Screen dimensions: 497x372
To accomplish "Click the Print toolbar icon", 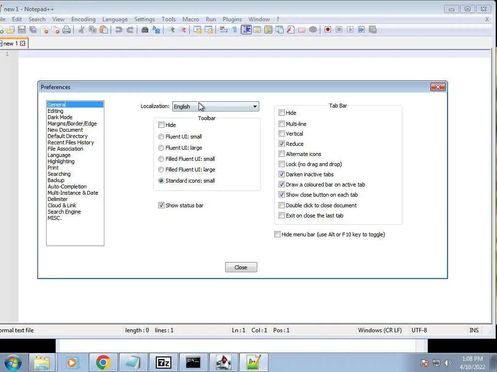I will (66, 30).
